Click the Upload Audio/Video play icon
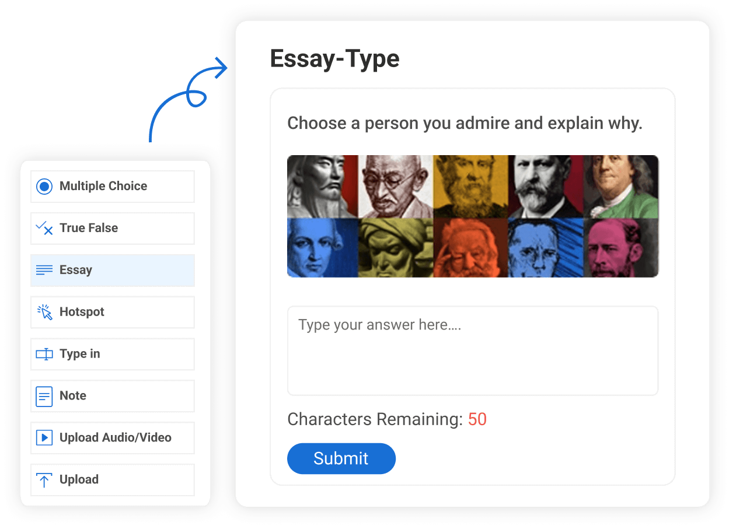Viewport: 729px width, 526px height. (44, 438)
